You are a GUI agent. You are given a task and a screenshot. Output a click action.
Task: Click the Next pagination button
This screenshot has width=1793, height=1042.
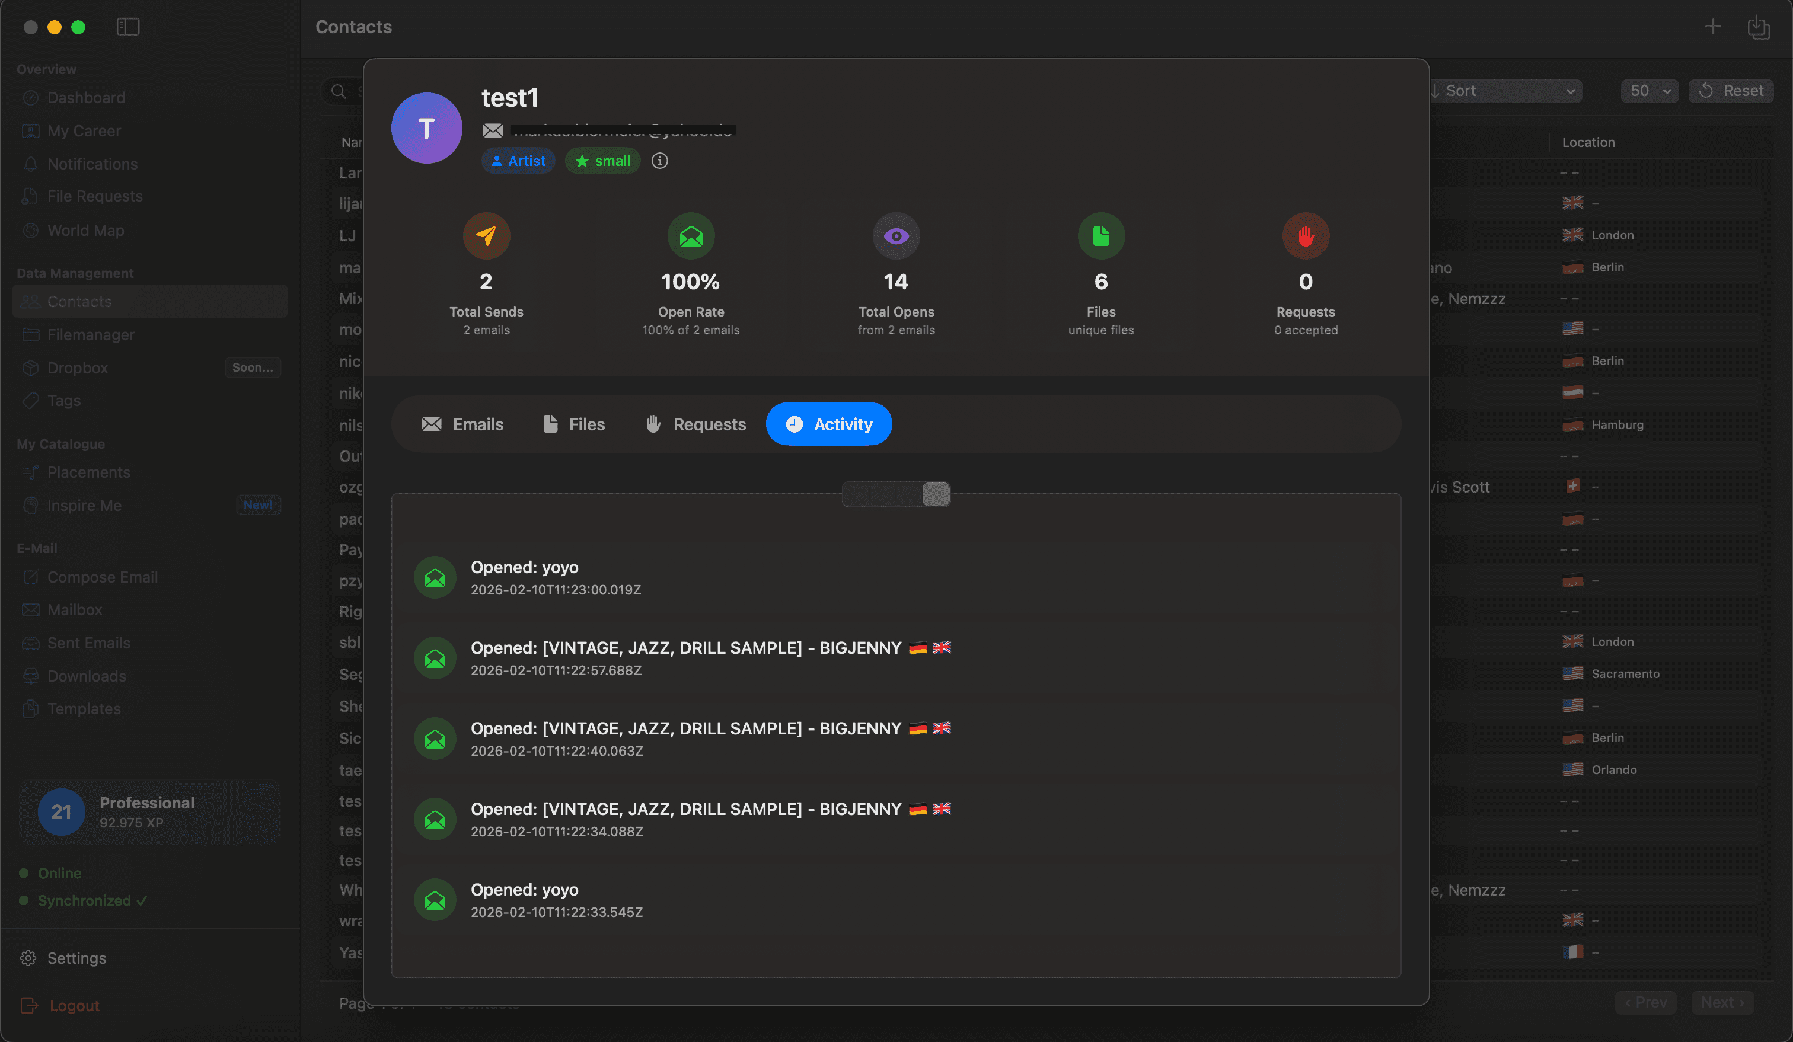(1722, 1002)
